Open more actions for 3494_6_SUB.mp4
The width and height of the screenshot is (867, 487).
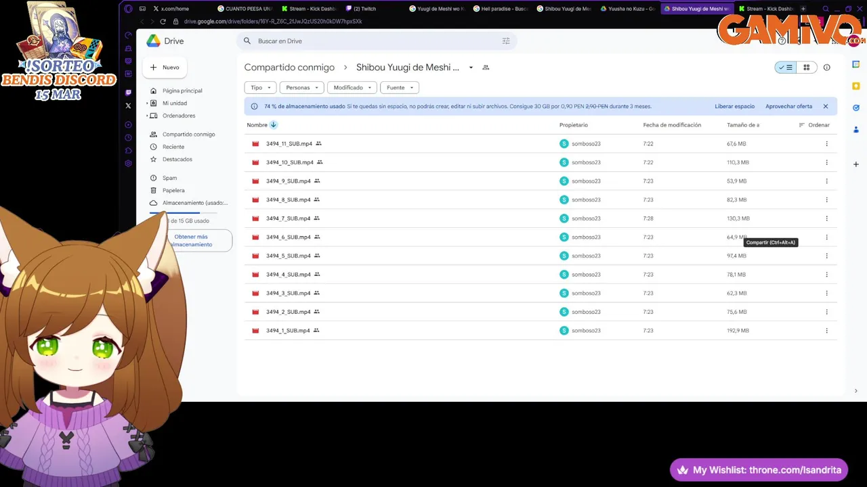826,237
